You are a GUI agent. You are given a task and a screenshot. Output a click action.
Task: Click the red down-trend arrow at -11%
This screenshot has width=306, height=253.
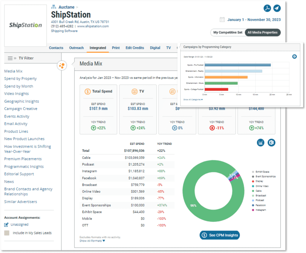pos(212,128)
